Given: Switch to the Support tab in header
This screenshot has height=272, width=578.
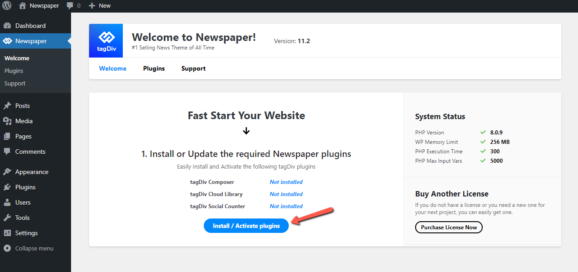Looking at the screenshot, I should pos(193,68).
